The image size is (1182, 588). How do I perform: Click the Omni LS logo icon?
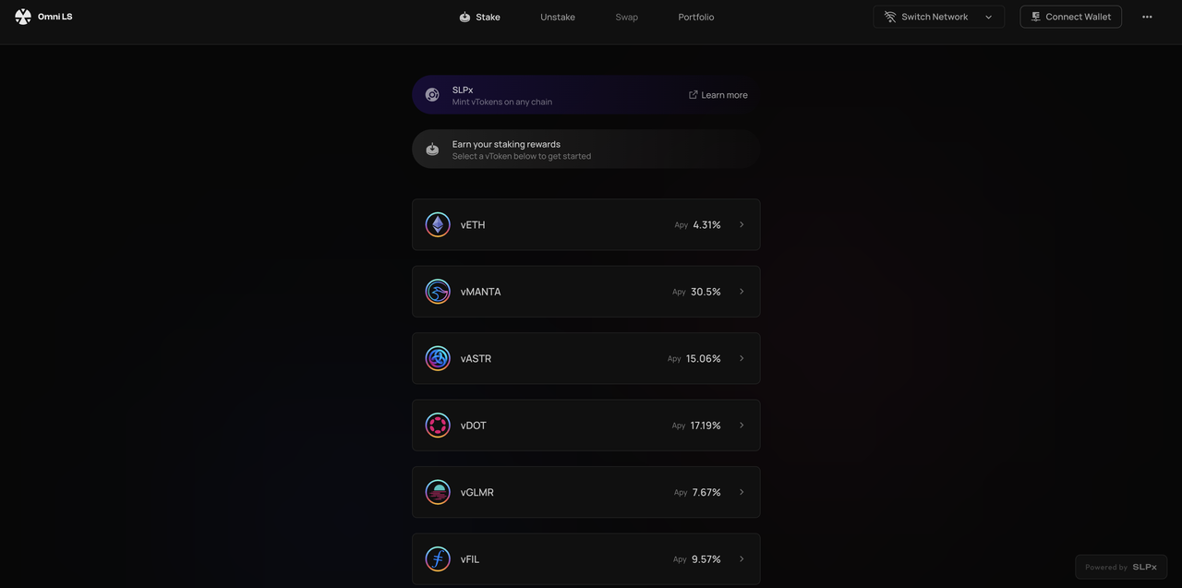23,17
